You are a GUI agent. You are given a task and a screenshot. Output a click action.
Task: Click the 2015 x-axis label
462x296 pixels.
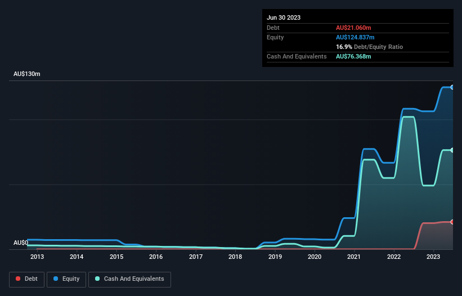point(116,257)
